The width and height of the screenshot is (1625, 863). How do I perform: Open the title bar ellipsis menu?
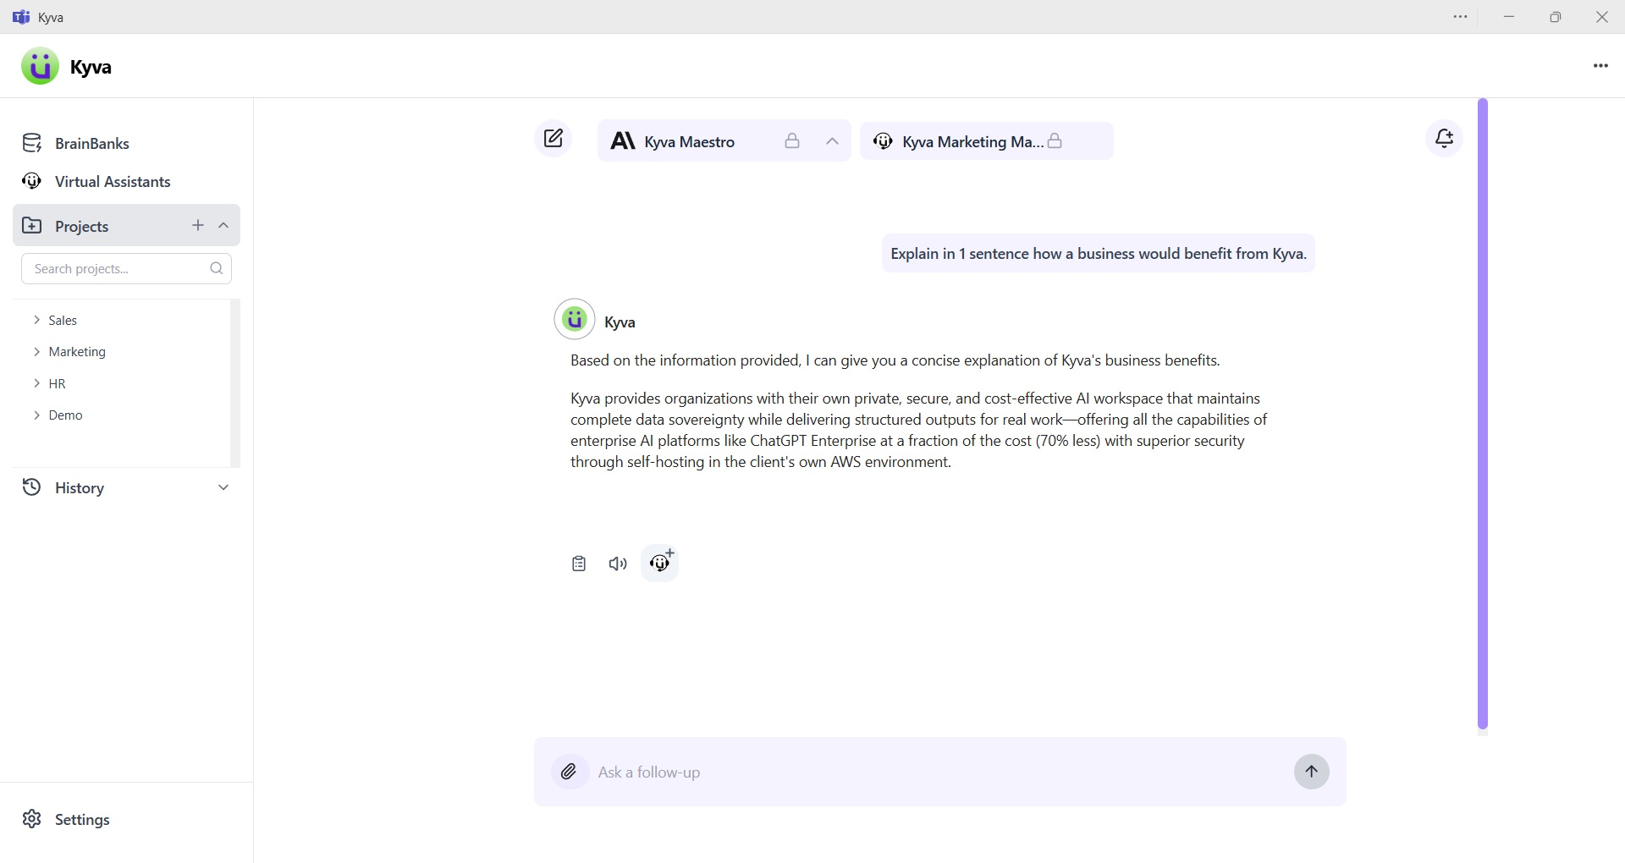1461,17
